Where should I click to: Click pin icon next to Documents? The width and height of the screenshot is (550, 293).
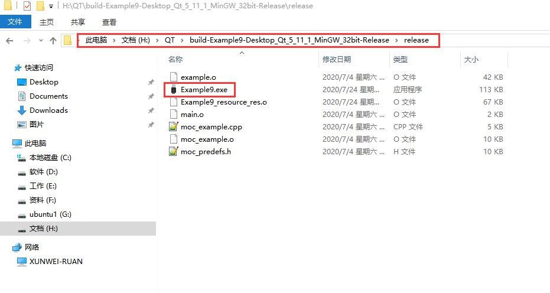[151, 96]
